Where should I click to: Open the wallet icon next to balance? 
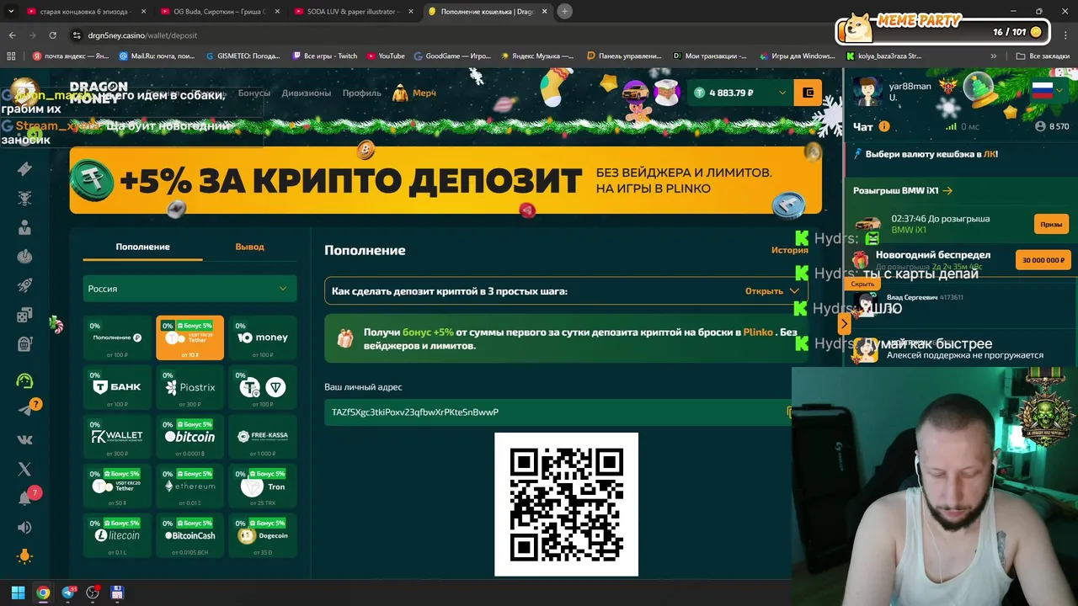click(808, 93)
